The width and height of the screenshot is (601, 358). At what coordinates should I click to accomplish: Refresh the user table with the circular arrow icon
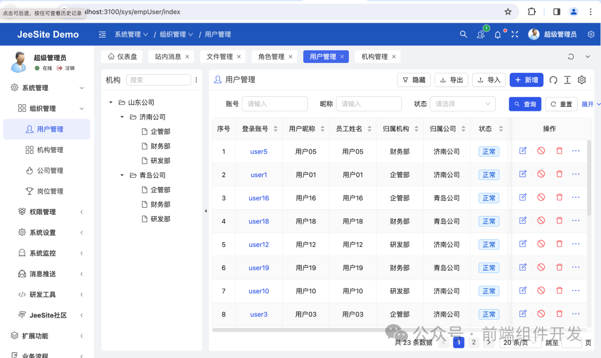(553, 80)
